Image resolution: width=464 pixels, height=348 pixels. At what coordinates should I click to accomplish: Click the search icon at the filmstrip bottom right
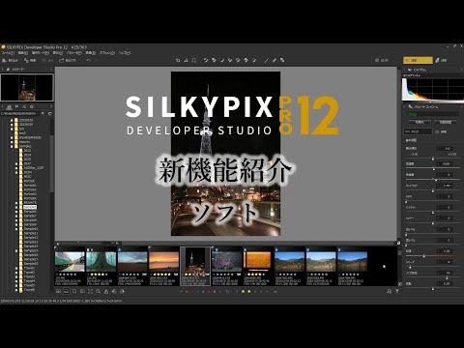point(389,291)
